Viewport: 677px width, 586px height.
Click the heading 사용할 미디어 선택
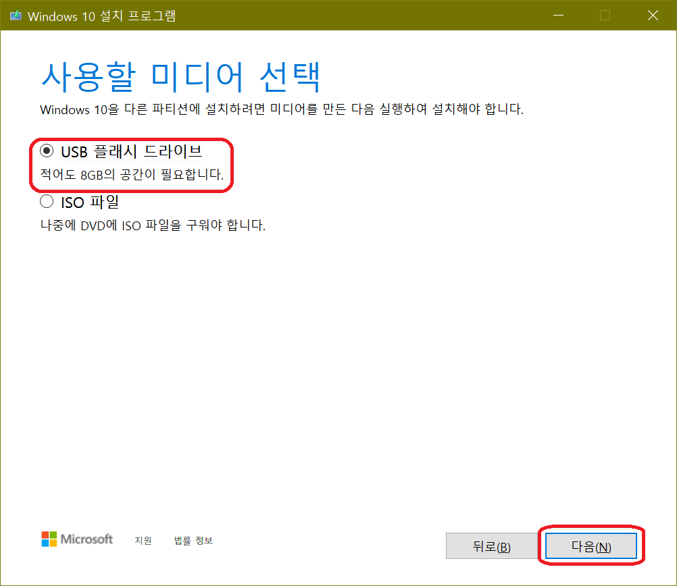pyautogui.click(x=180, y=77)
